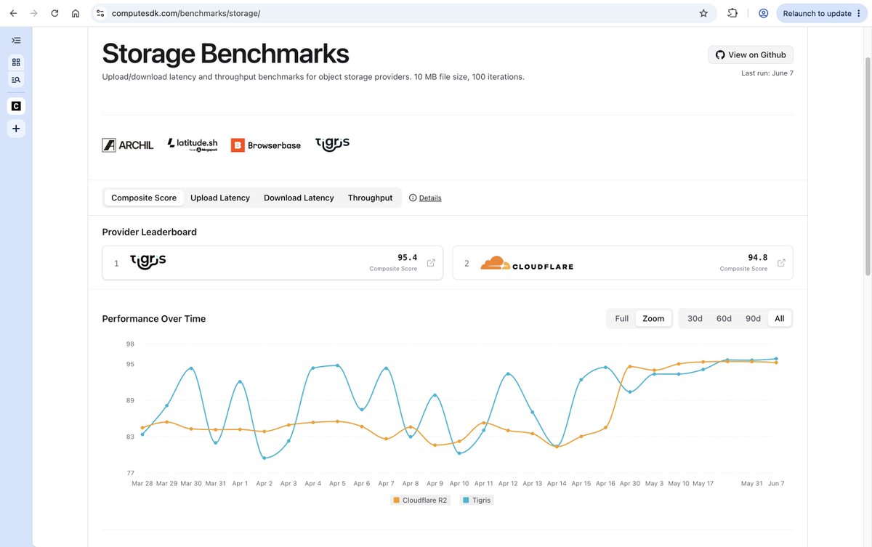Bookmark this page with the star

703,13
